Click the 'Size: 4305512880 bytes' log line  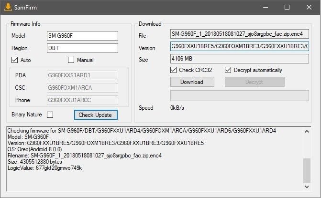tap(34, 162)
